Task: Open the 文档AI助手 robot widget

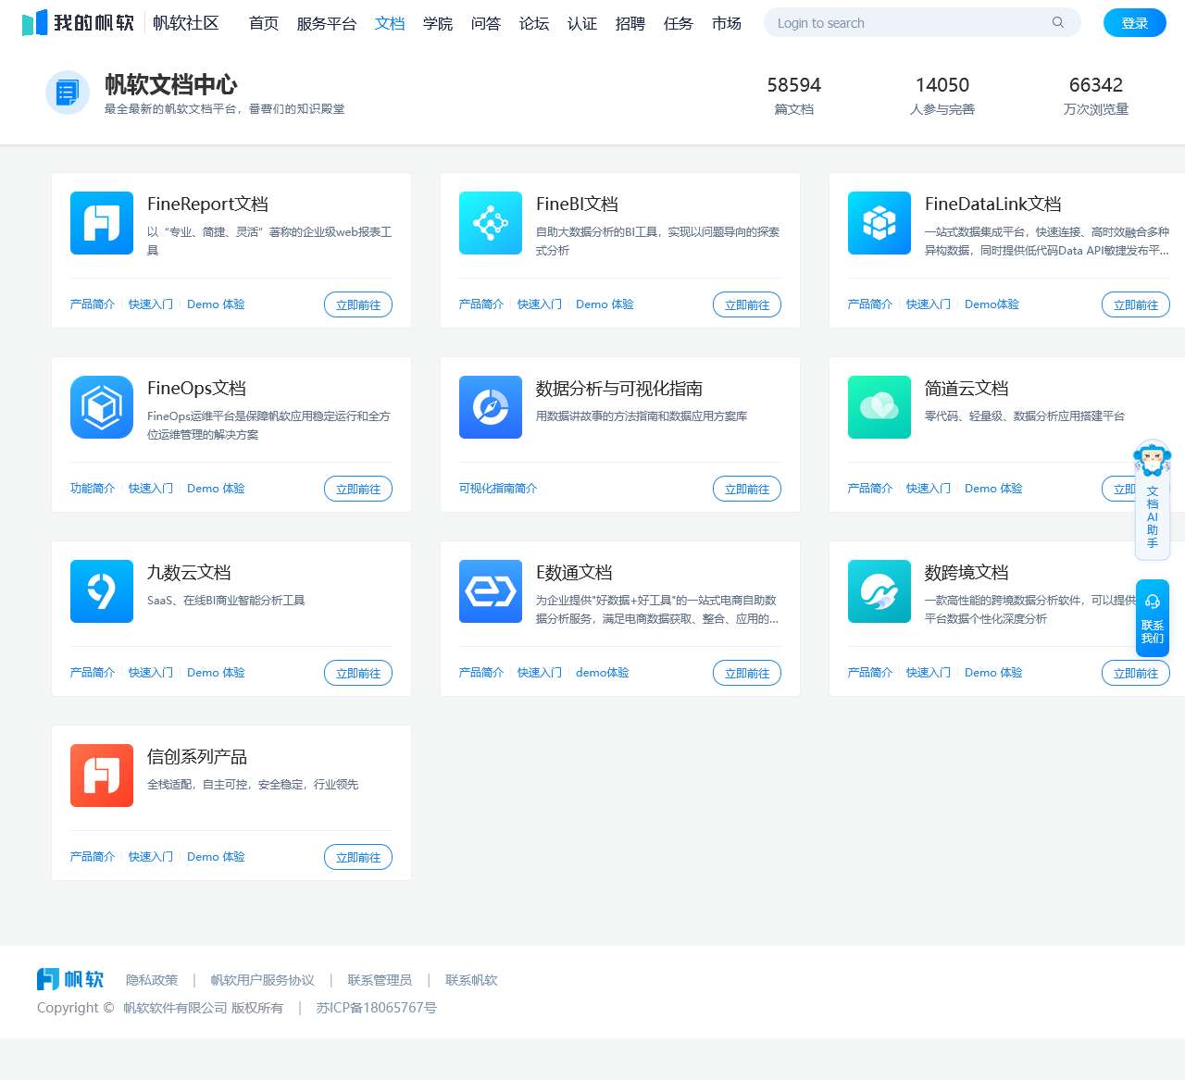Action: (1153, 500)
